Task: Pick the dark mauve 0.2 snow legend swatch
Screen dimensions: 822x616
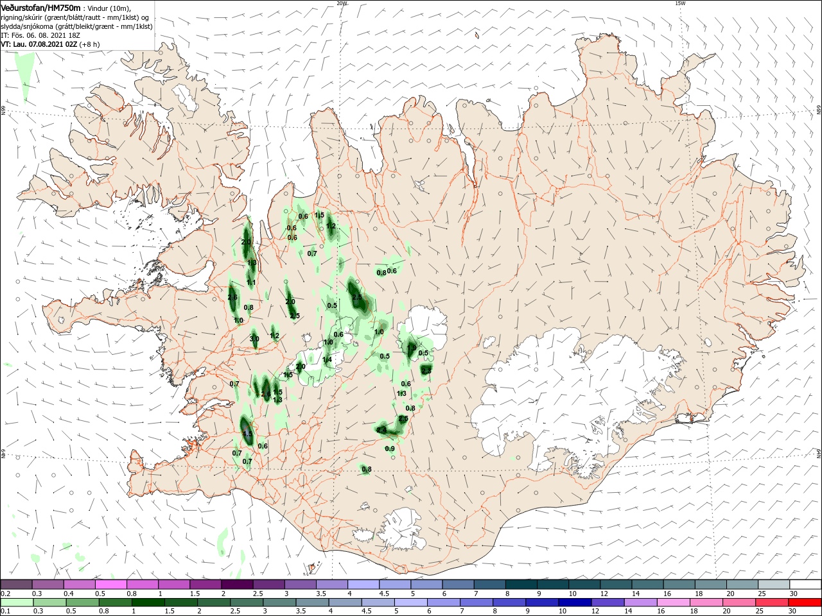Action: [x=16, y=585]
